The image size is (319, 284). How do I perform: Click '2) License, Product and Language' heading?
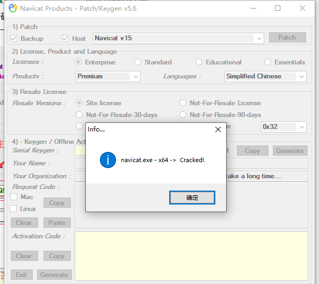[64, 52]
